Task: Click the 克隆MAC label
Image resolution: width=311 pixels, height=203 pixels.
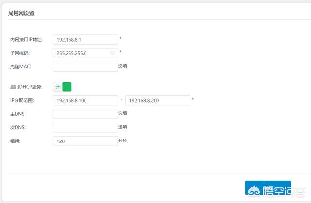Action: [x=20, y=67]
